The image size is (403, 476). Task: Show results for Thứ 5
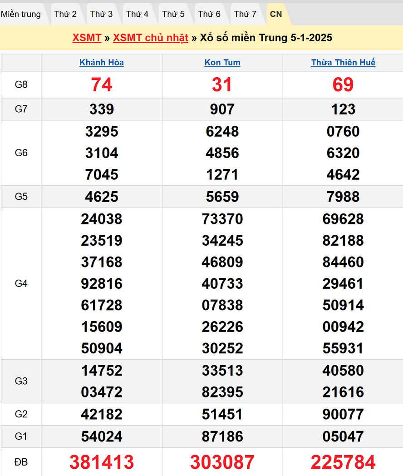[x=173, y=14]
